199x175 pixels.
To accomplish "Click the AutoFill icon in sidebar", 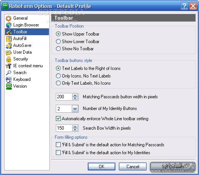I will tap(8, 39).
